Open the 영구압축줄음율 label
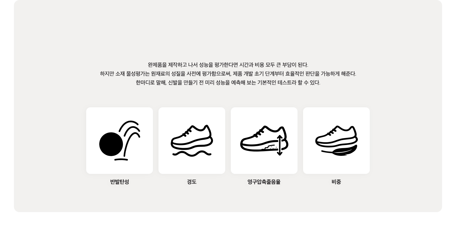 point(264,182)
